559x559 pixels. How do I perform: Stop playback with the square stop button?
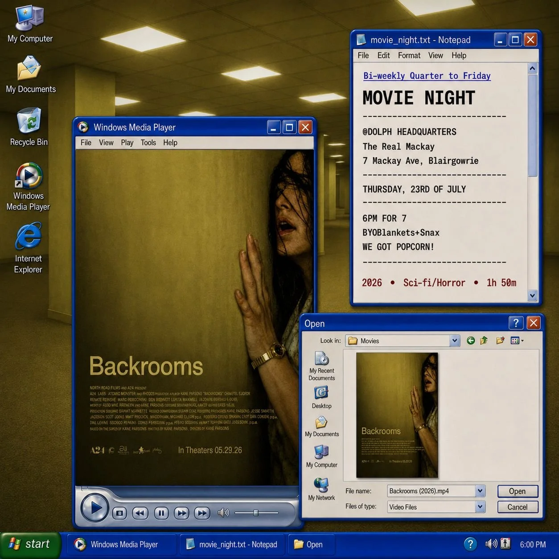(119, 513)
